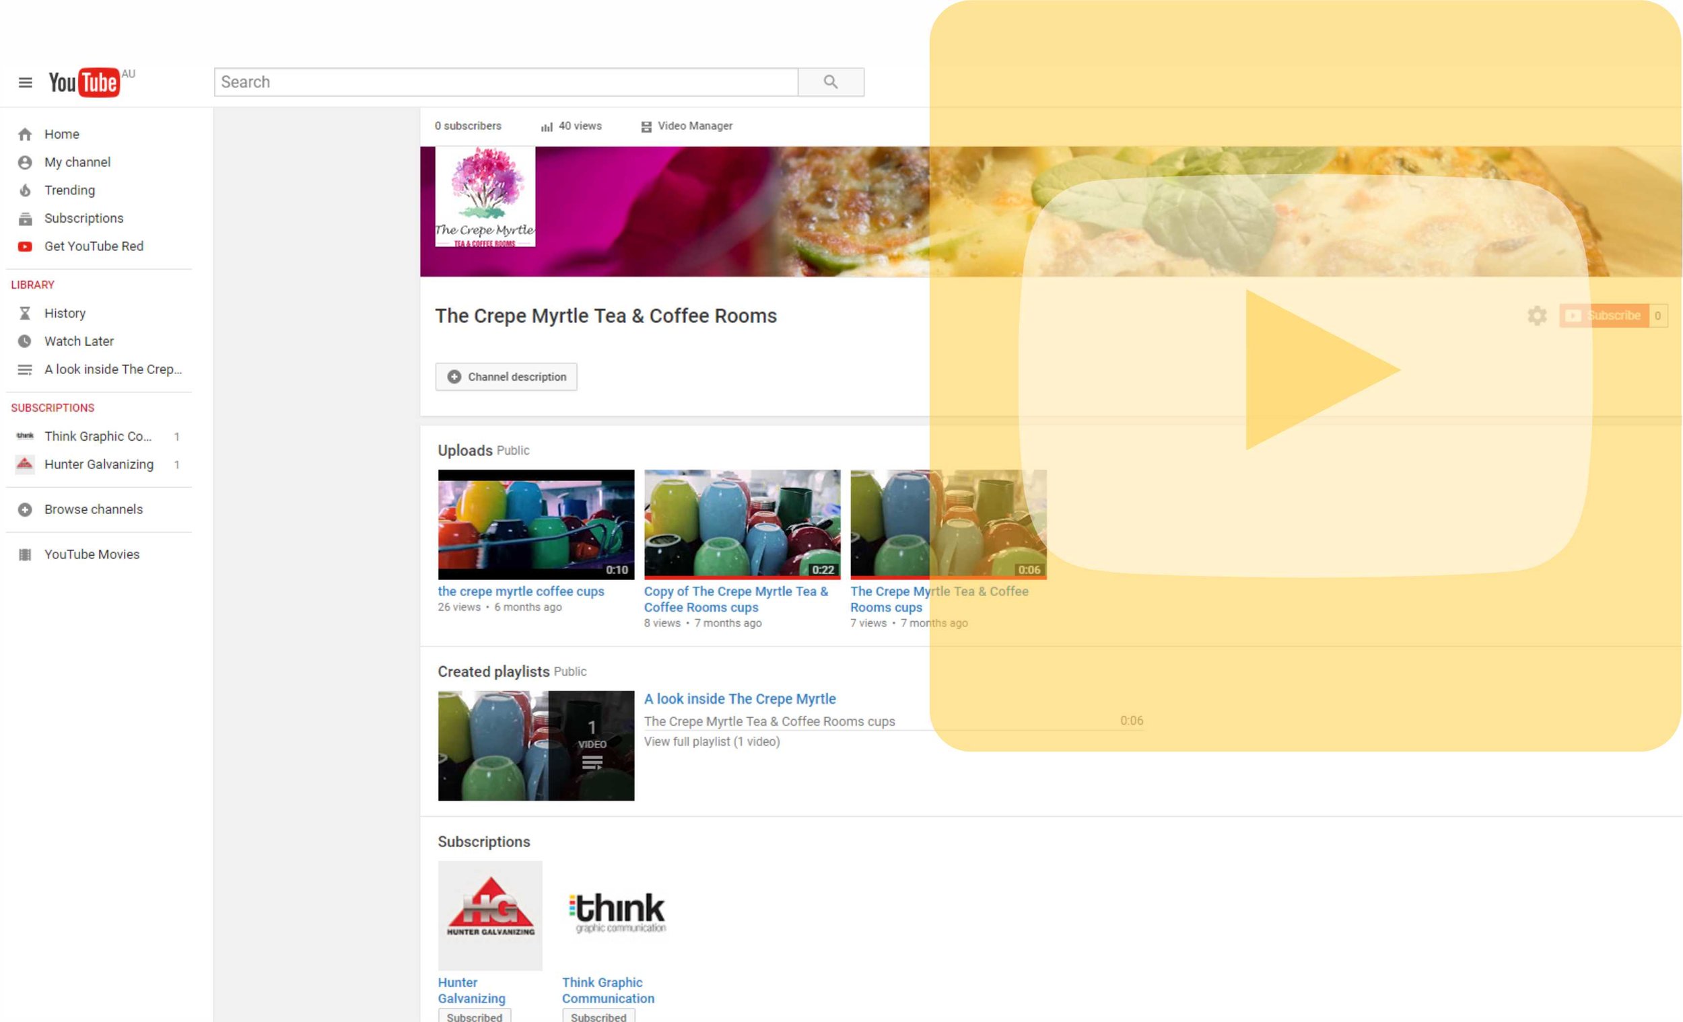Click the Video Manager icon

(646, 126)
